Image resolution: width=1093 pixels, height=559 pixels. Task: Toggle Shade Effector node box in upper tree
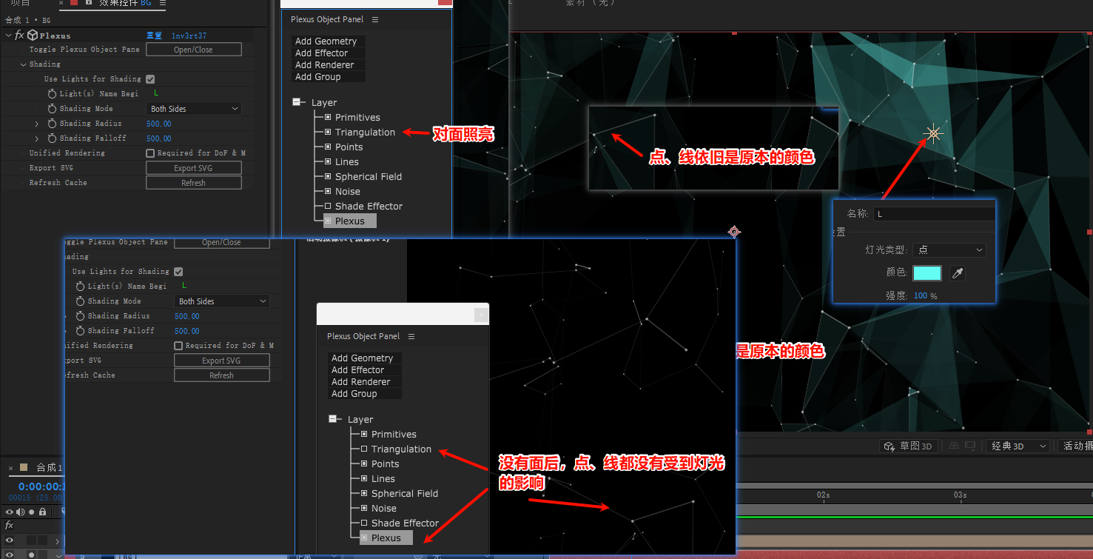328,206
